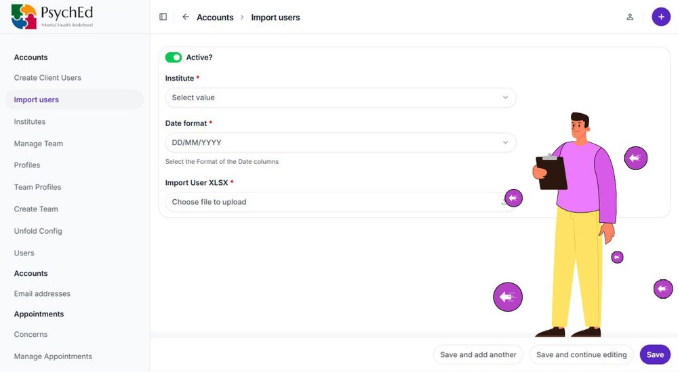This screenshot has height=372, width=678.
Task: Go to Manage Team sidebar item
Action: click(39, 144)
